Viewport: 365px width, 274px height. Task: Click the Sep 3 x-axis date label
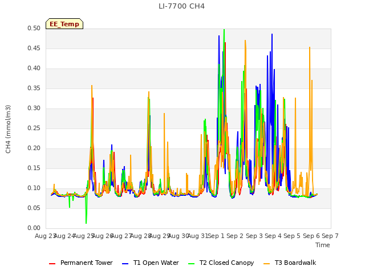[254, 236]
